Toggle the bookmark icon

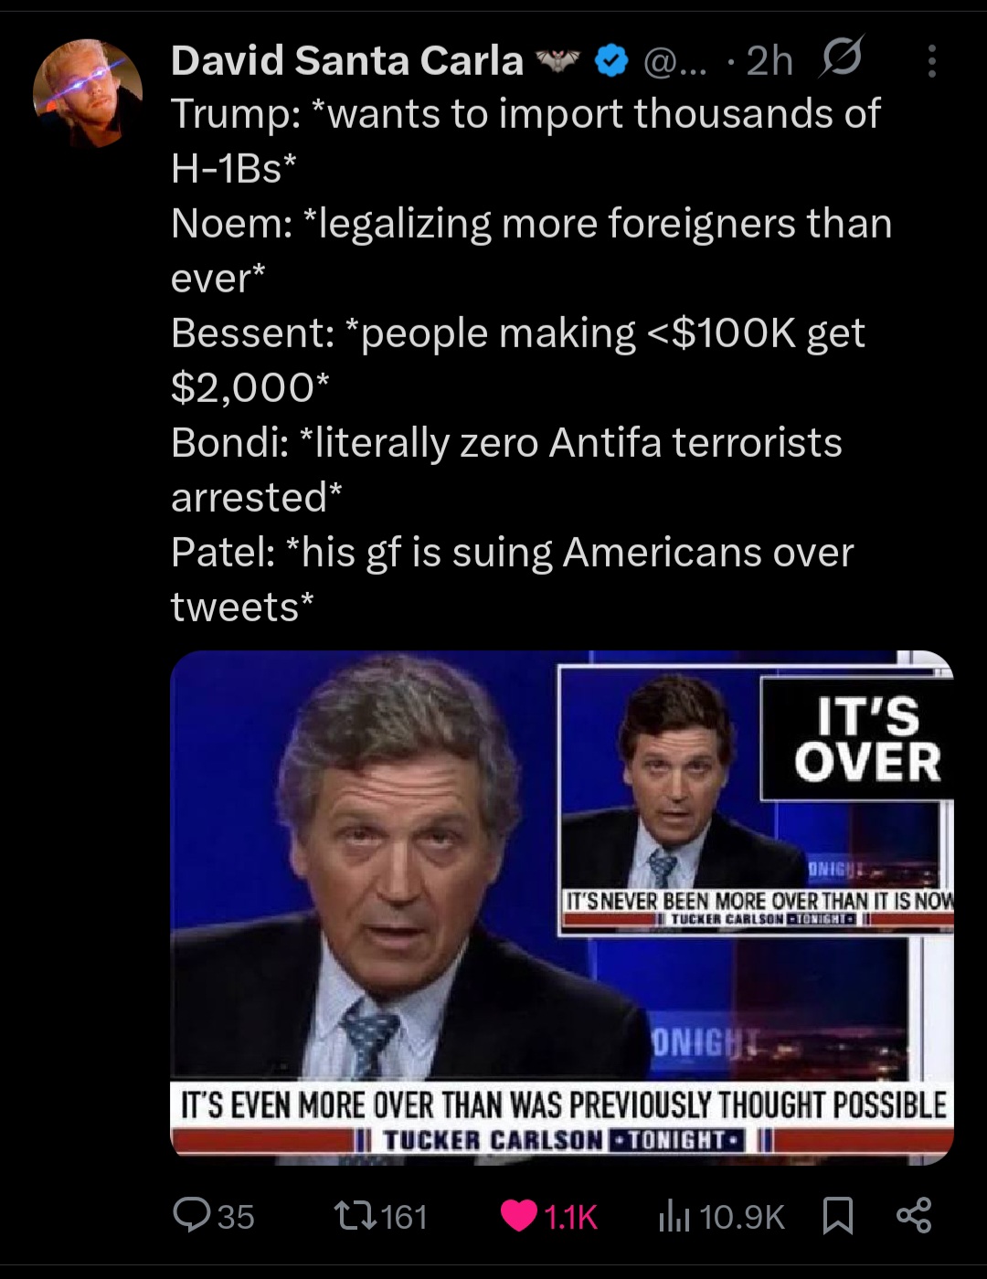(x=837, y=1217)
